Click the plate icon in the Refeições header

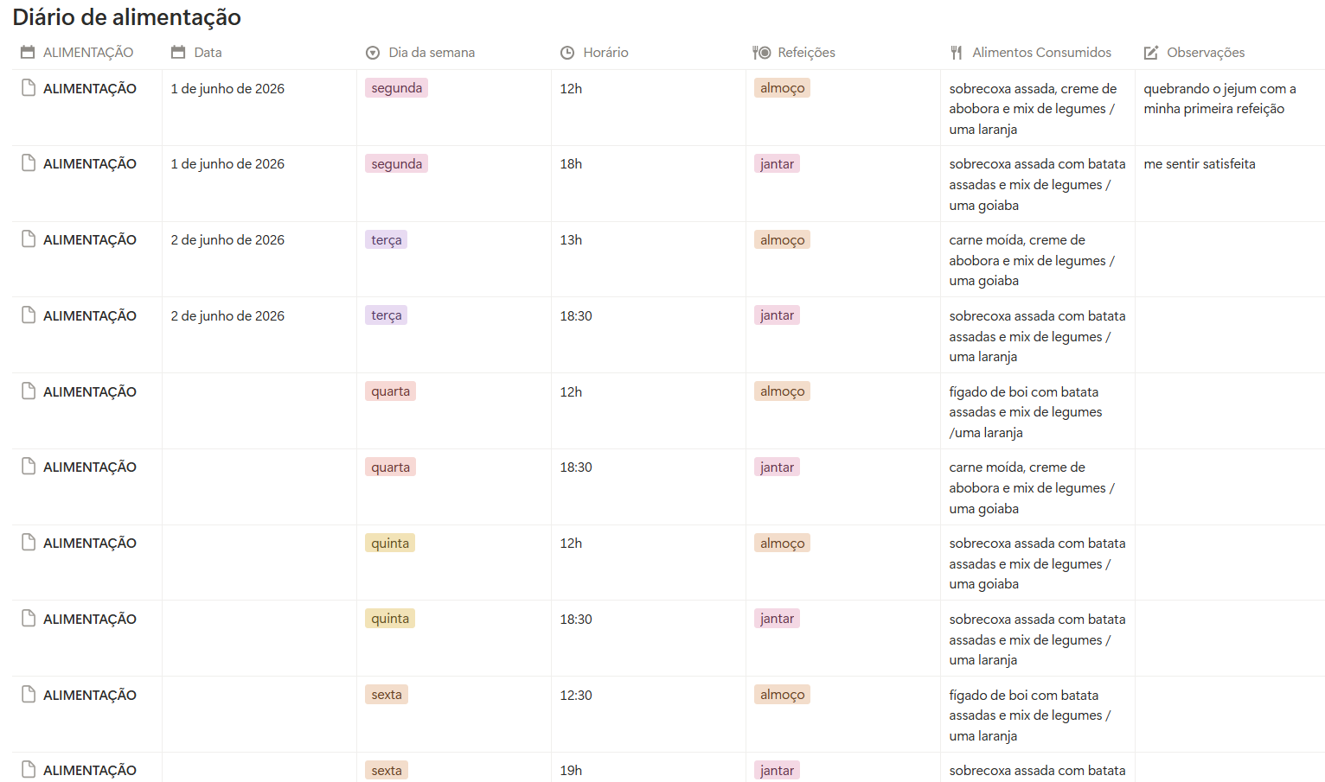(761, 53)
